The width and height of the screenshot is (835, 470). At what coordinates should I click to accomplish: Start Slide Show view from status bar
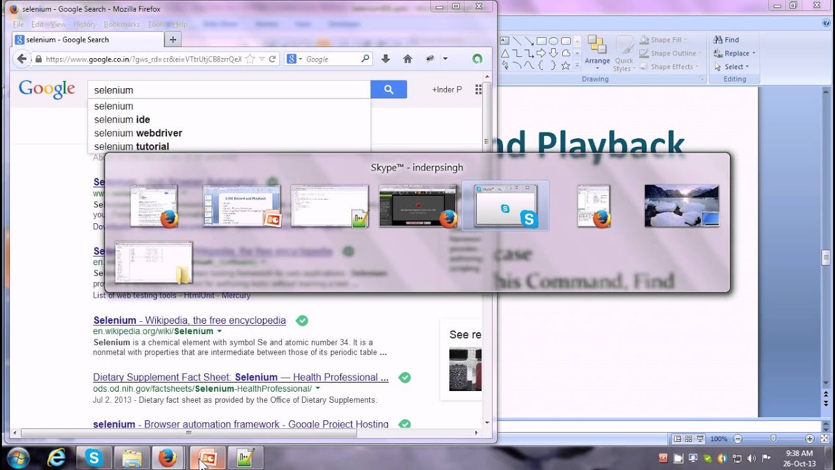click(x=700, y=439)
